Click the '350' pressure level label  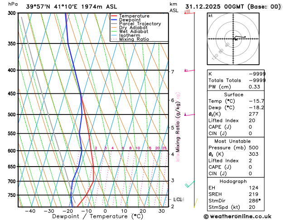click(13, 43)
